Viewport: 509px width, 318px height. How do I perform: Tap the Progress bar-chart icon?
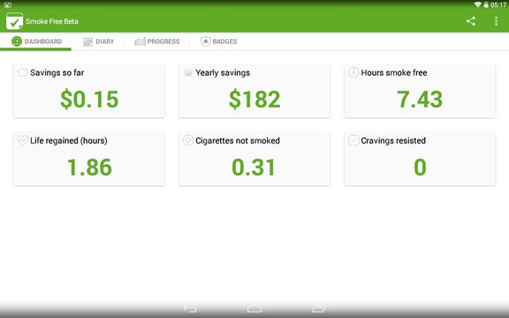[x=140, y=42]
